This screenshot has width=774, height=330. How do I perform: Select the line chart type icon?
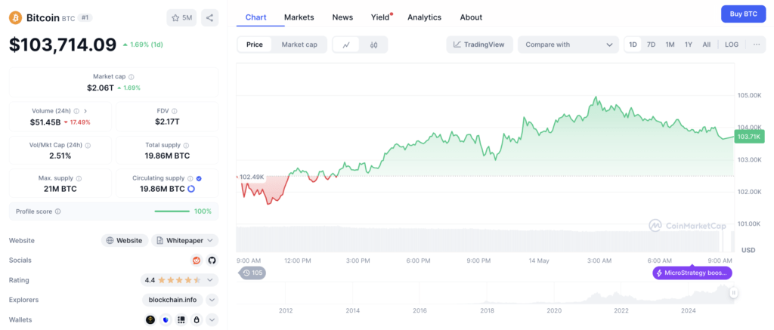pos(346,45)
